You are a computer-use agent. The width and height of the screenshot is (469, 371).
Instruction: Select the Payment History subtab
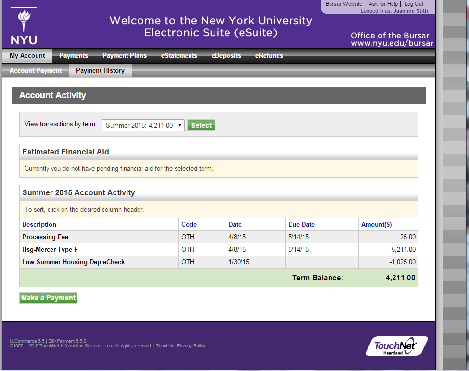tap(100, 71)
